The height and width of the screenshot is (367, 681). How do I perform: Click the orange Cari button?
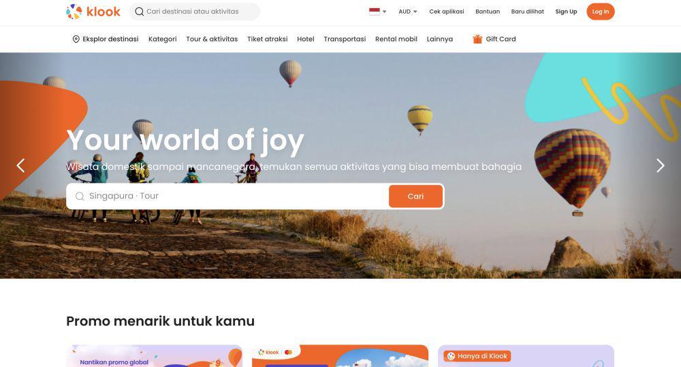point(415,196)
